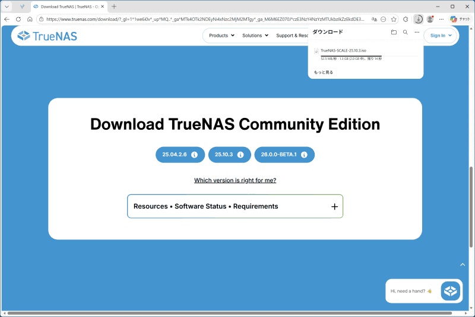Screen dimensions: 475x317
Task: View site information lock icon
Action: pos(42,19)
